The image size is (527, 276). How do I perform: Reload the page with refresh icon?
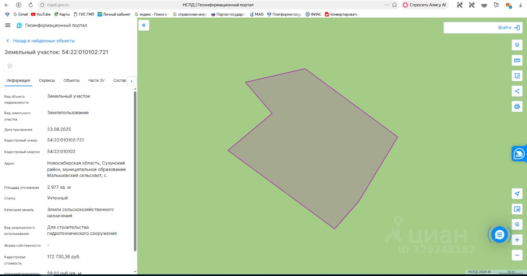click(x=30, y=5)
